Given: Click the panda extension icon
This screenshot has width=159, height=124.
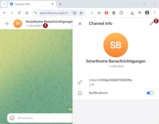Looking at the screenshot, I should pos(99,13).
